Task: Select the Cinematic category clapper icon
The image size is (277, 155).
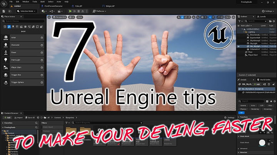Action: 21,27
